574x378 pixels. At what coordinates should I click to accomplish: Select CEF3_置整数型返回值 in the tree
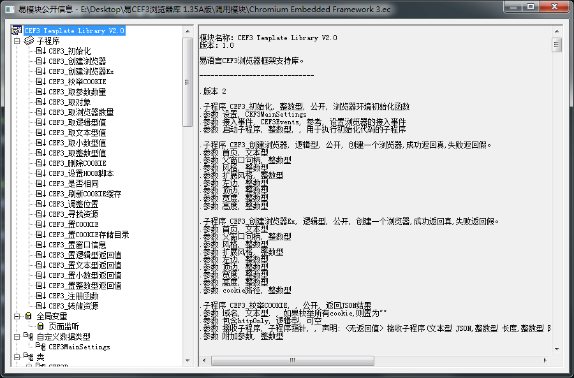pyautogui.click(x=85, y=286)
